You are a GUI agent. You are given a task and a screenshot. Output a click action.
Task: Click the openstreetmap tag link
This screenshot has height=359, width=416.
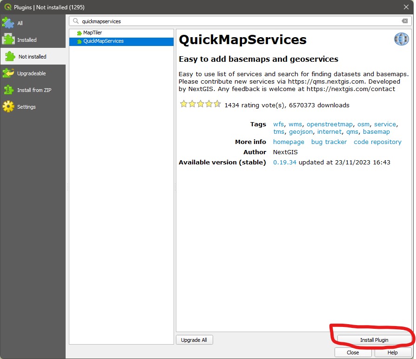(329, 124)
